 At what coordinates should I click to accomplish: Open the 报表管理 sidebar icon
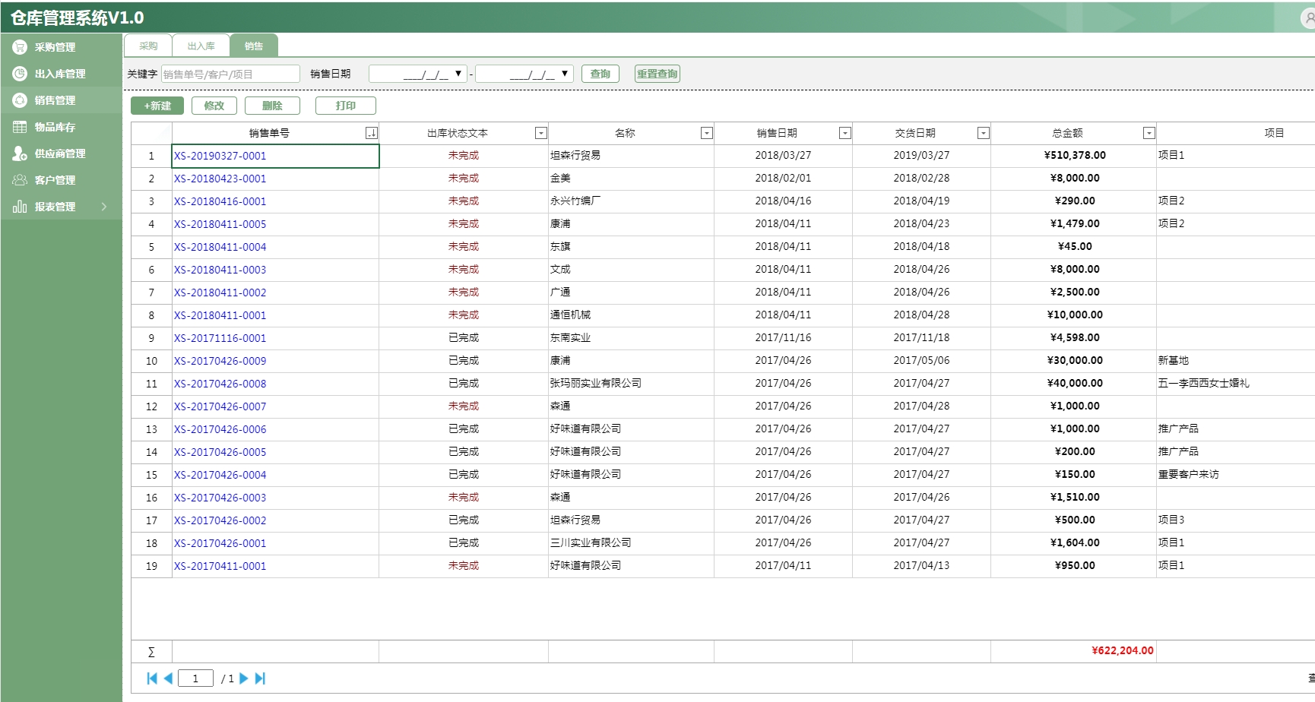pos(20,207)
